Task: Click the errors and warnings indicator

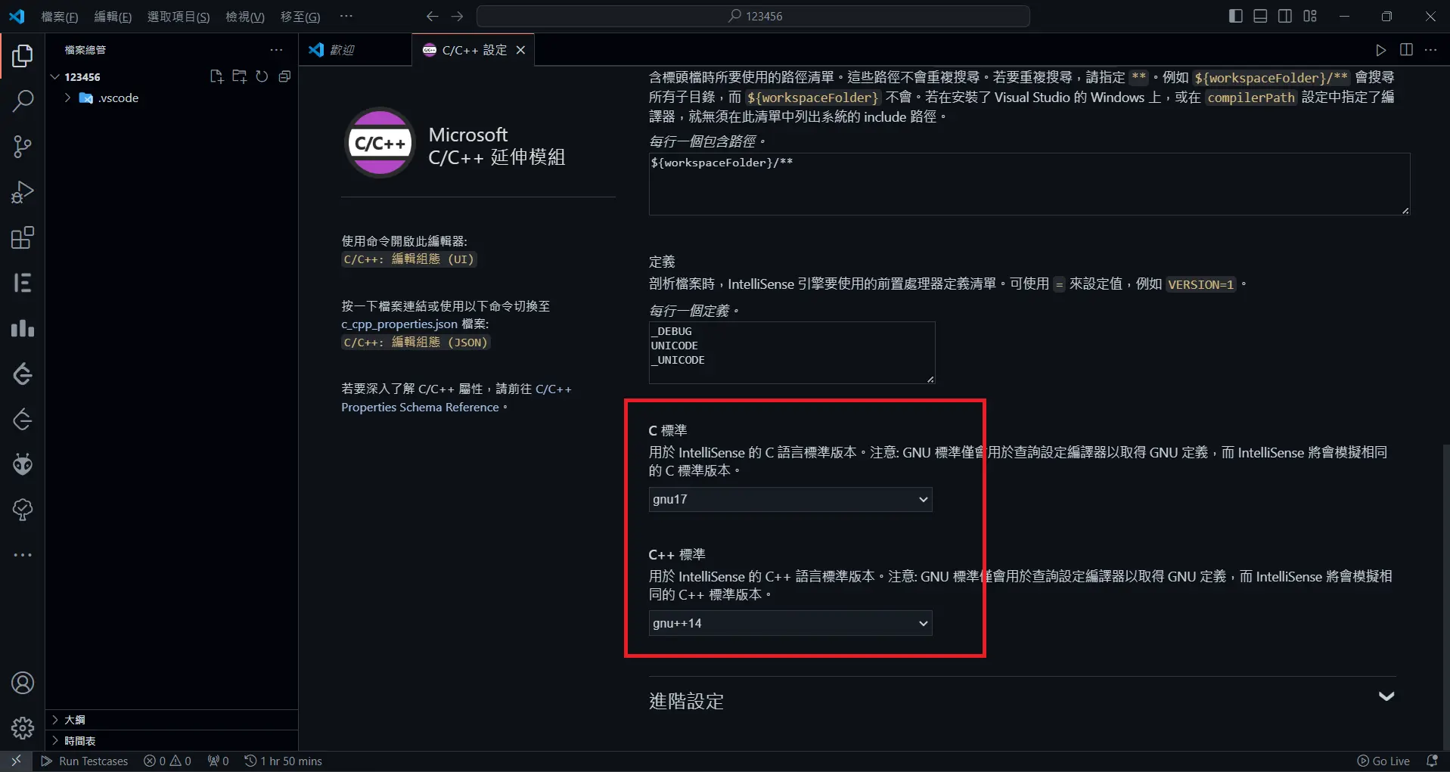Action: pos(166,761)
